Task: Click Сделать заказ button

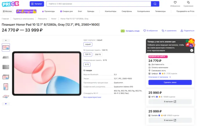Action: point(170,82)
